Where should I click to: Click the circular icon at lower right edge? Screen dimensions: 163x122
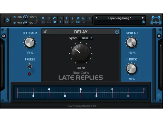(159, 95)
